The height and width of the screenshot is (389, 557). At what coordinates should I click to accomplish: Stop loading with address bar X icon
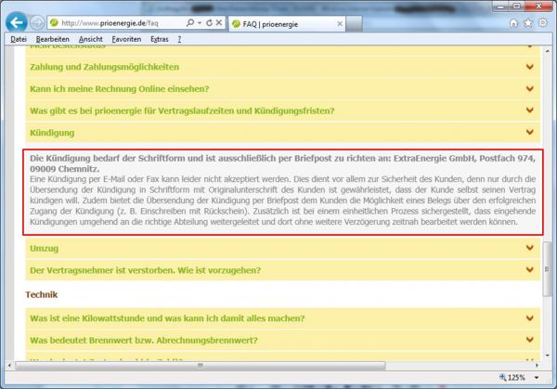(x=219, y=22)
